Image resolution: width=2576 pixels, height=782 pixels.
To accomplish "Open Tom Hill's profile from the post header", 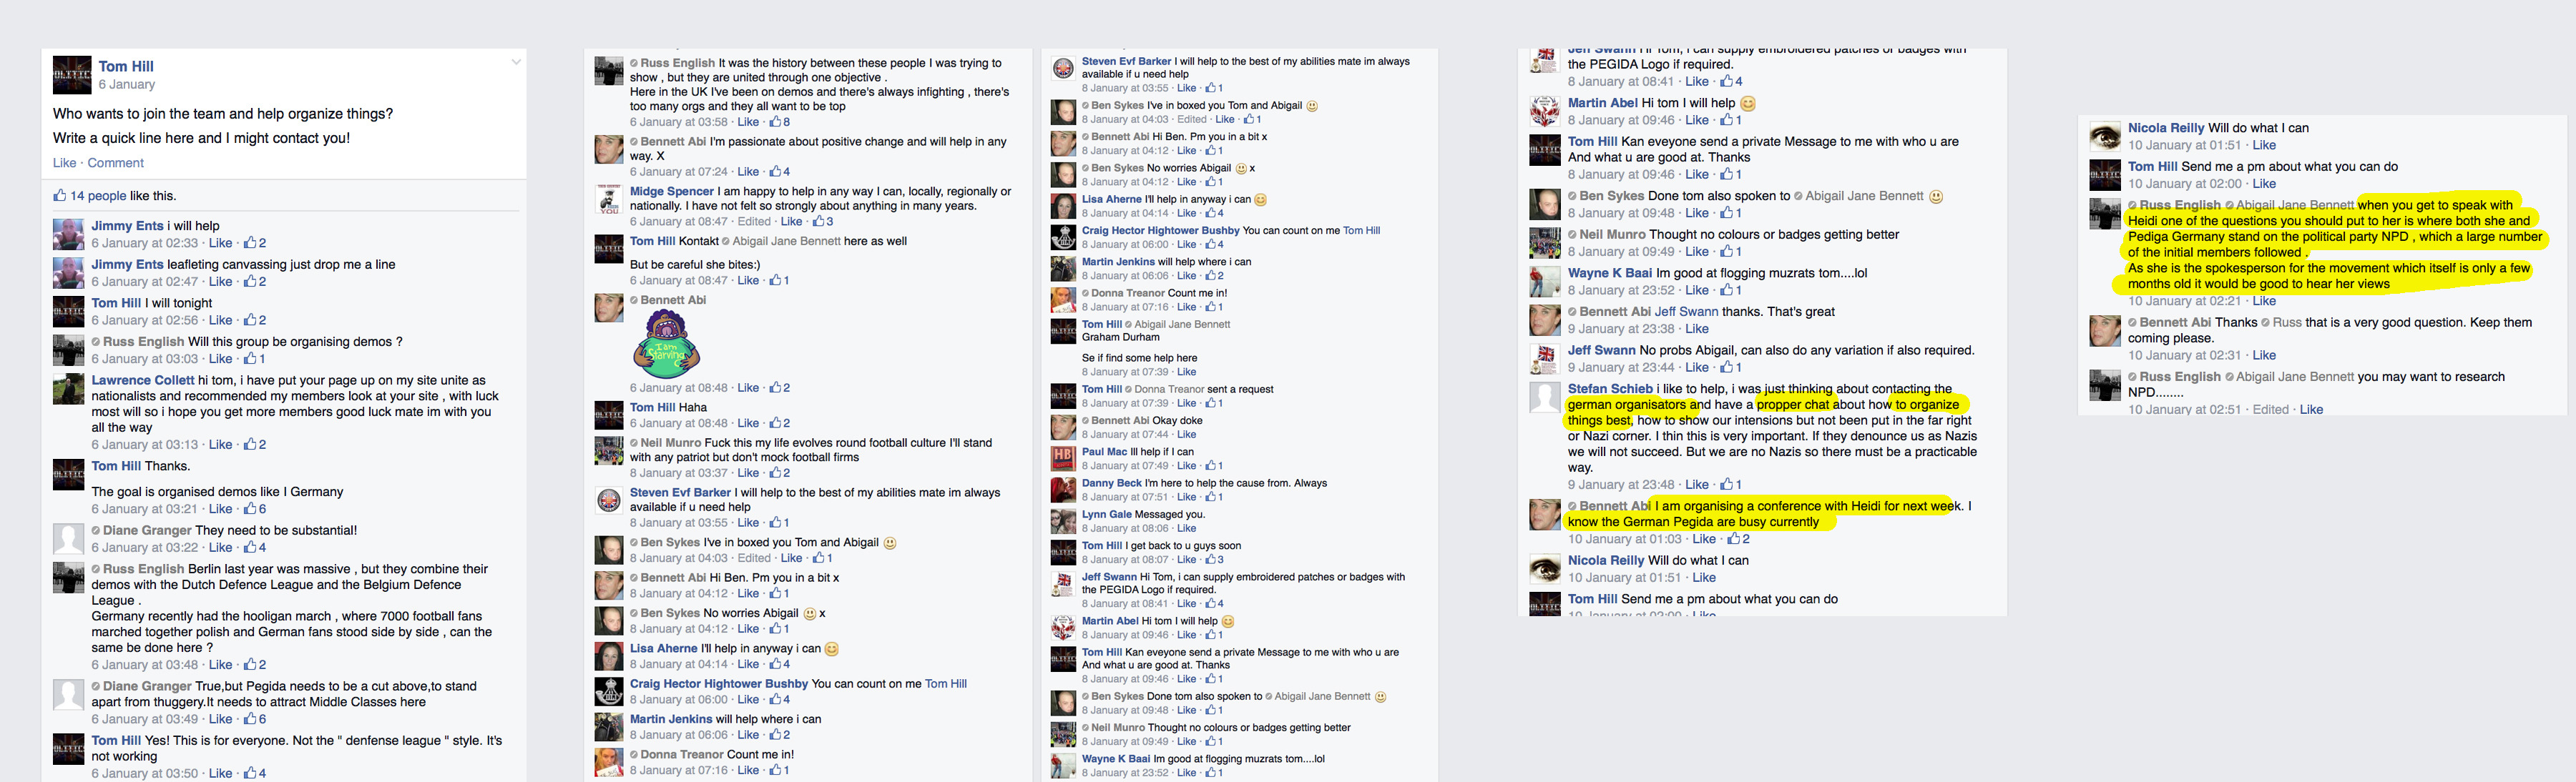I will point(126,66).
